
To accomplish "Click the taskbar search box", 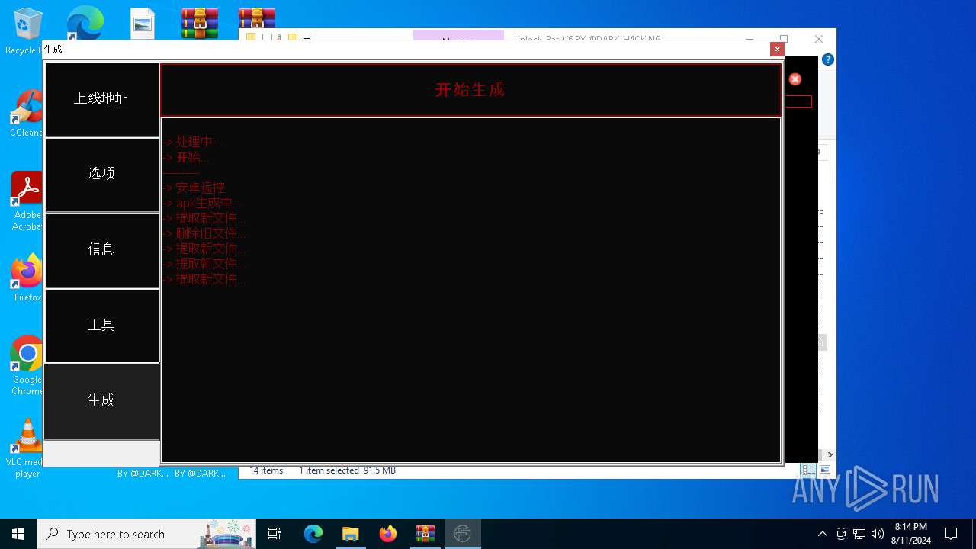I will point(147,534).
